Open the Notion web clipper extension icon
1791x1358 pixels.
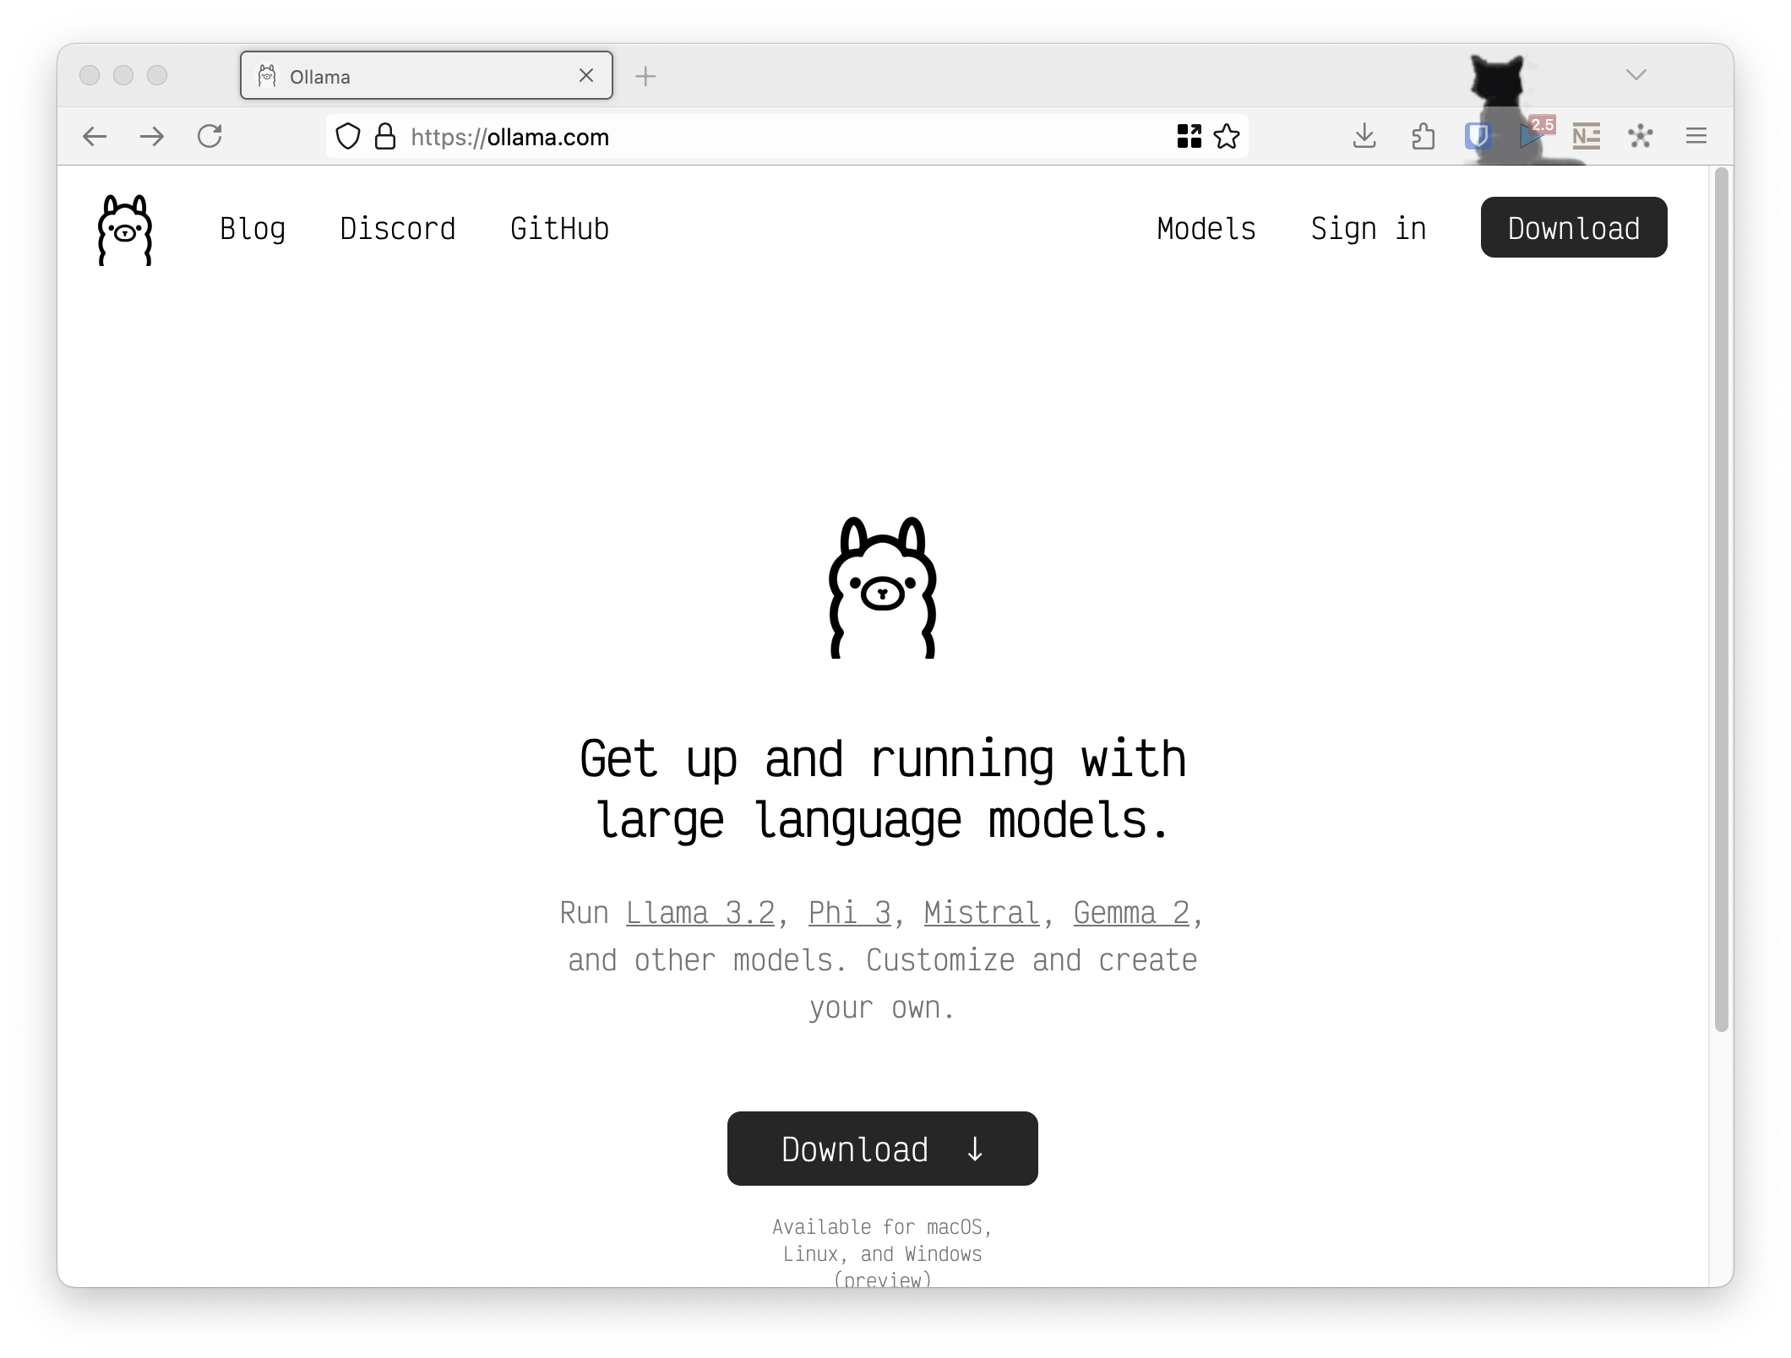coord(1587,136)
